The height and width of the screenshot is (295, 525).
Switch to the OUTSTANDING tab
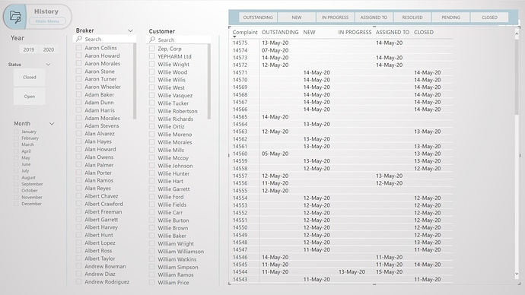258,17
